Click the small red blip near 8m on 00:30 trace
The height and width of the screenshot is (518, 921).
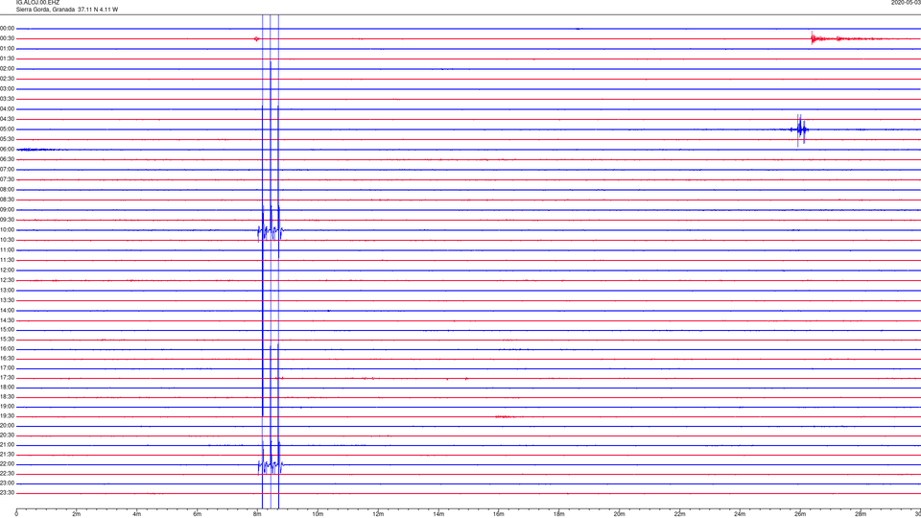tap(256, 38)
